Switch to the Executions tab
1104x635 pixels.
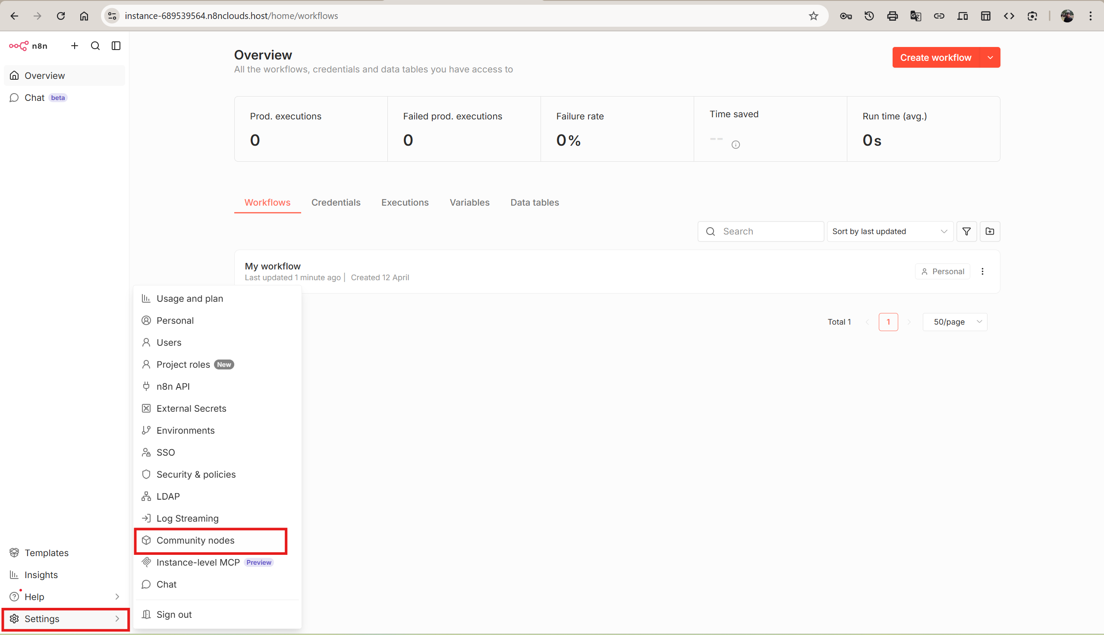pyautogui.click(x=405, y=202)
